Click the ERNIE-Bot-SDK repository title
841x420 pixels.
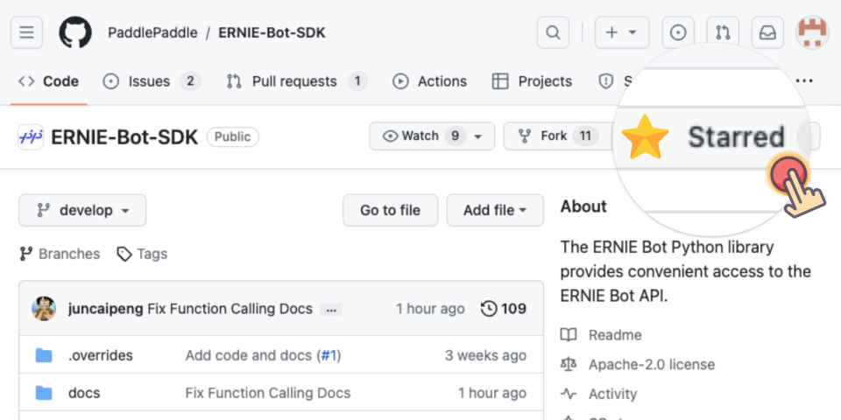click(124, 137)
